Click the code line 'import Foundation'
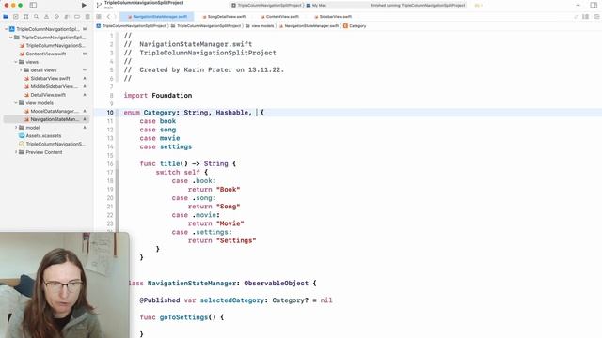This screenshot has height=338, width=602. tap(158, 96)
